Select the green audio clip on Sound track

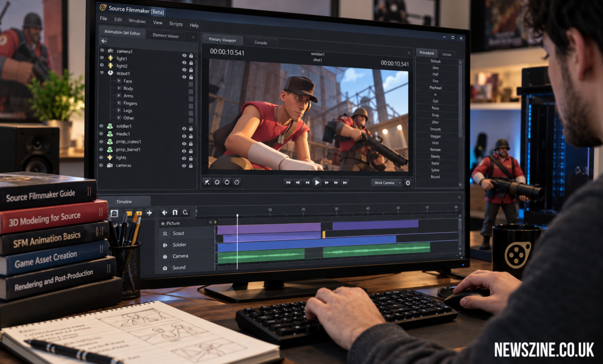(261, 254)
